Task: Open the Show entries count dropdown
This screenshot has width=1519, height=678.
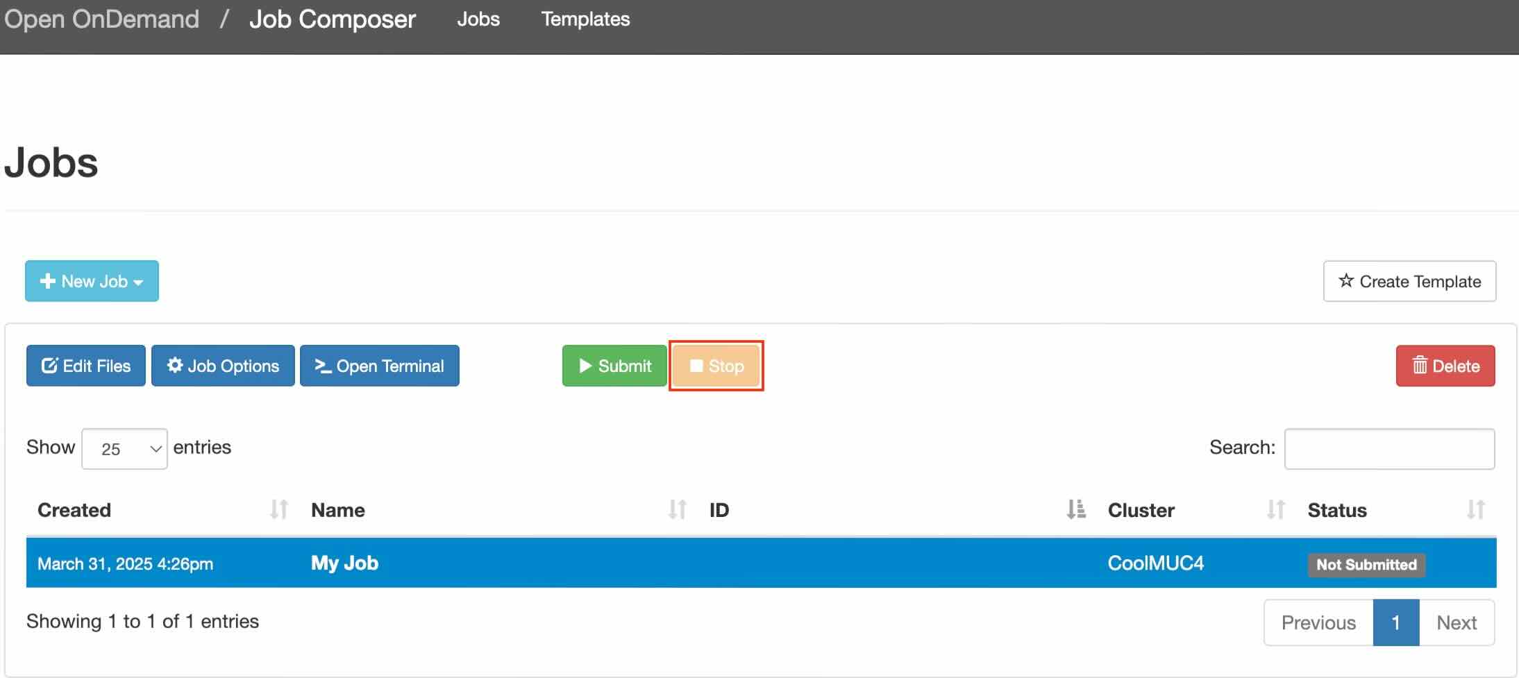Action: coord(124,449)
